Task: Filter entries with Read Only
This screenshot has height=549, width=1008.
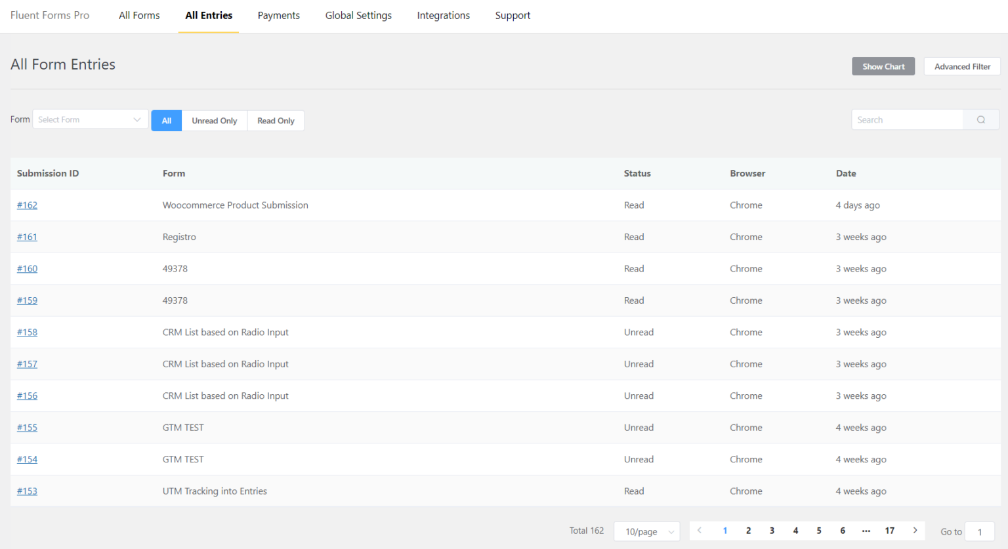Action: (276, 121)
